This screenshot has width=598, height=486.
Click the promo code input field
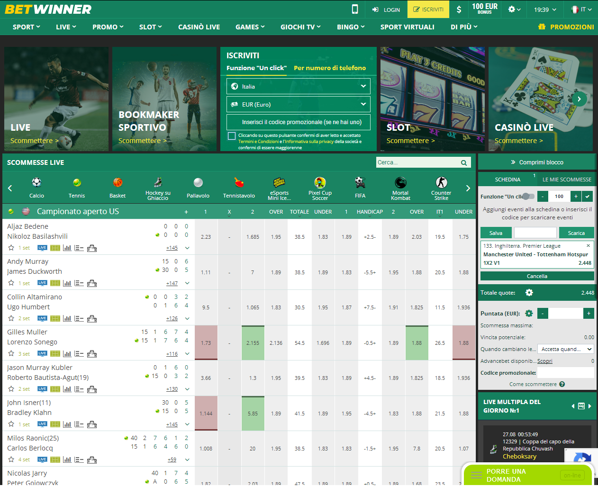[x=298, y=122]
